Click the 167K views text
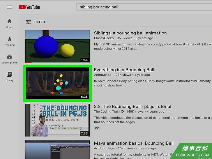Image resolution: width=212 pixels, height=159 pixels. tap(126, 148)
